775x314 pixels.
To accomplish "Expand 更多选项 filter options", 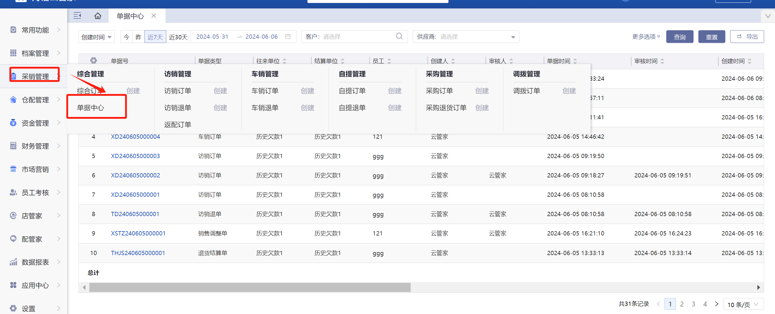I will [646, 37].
